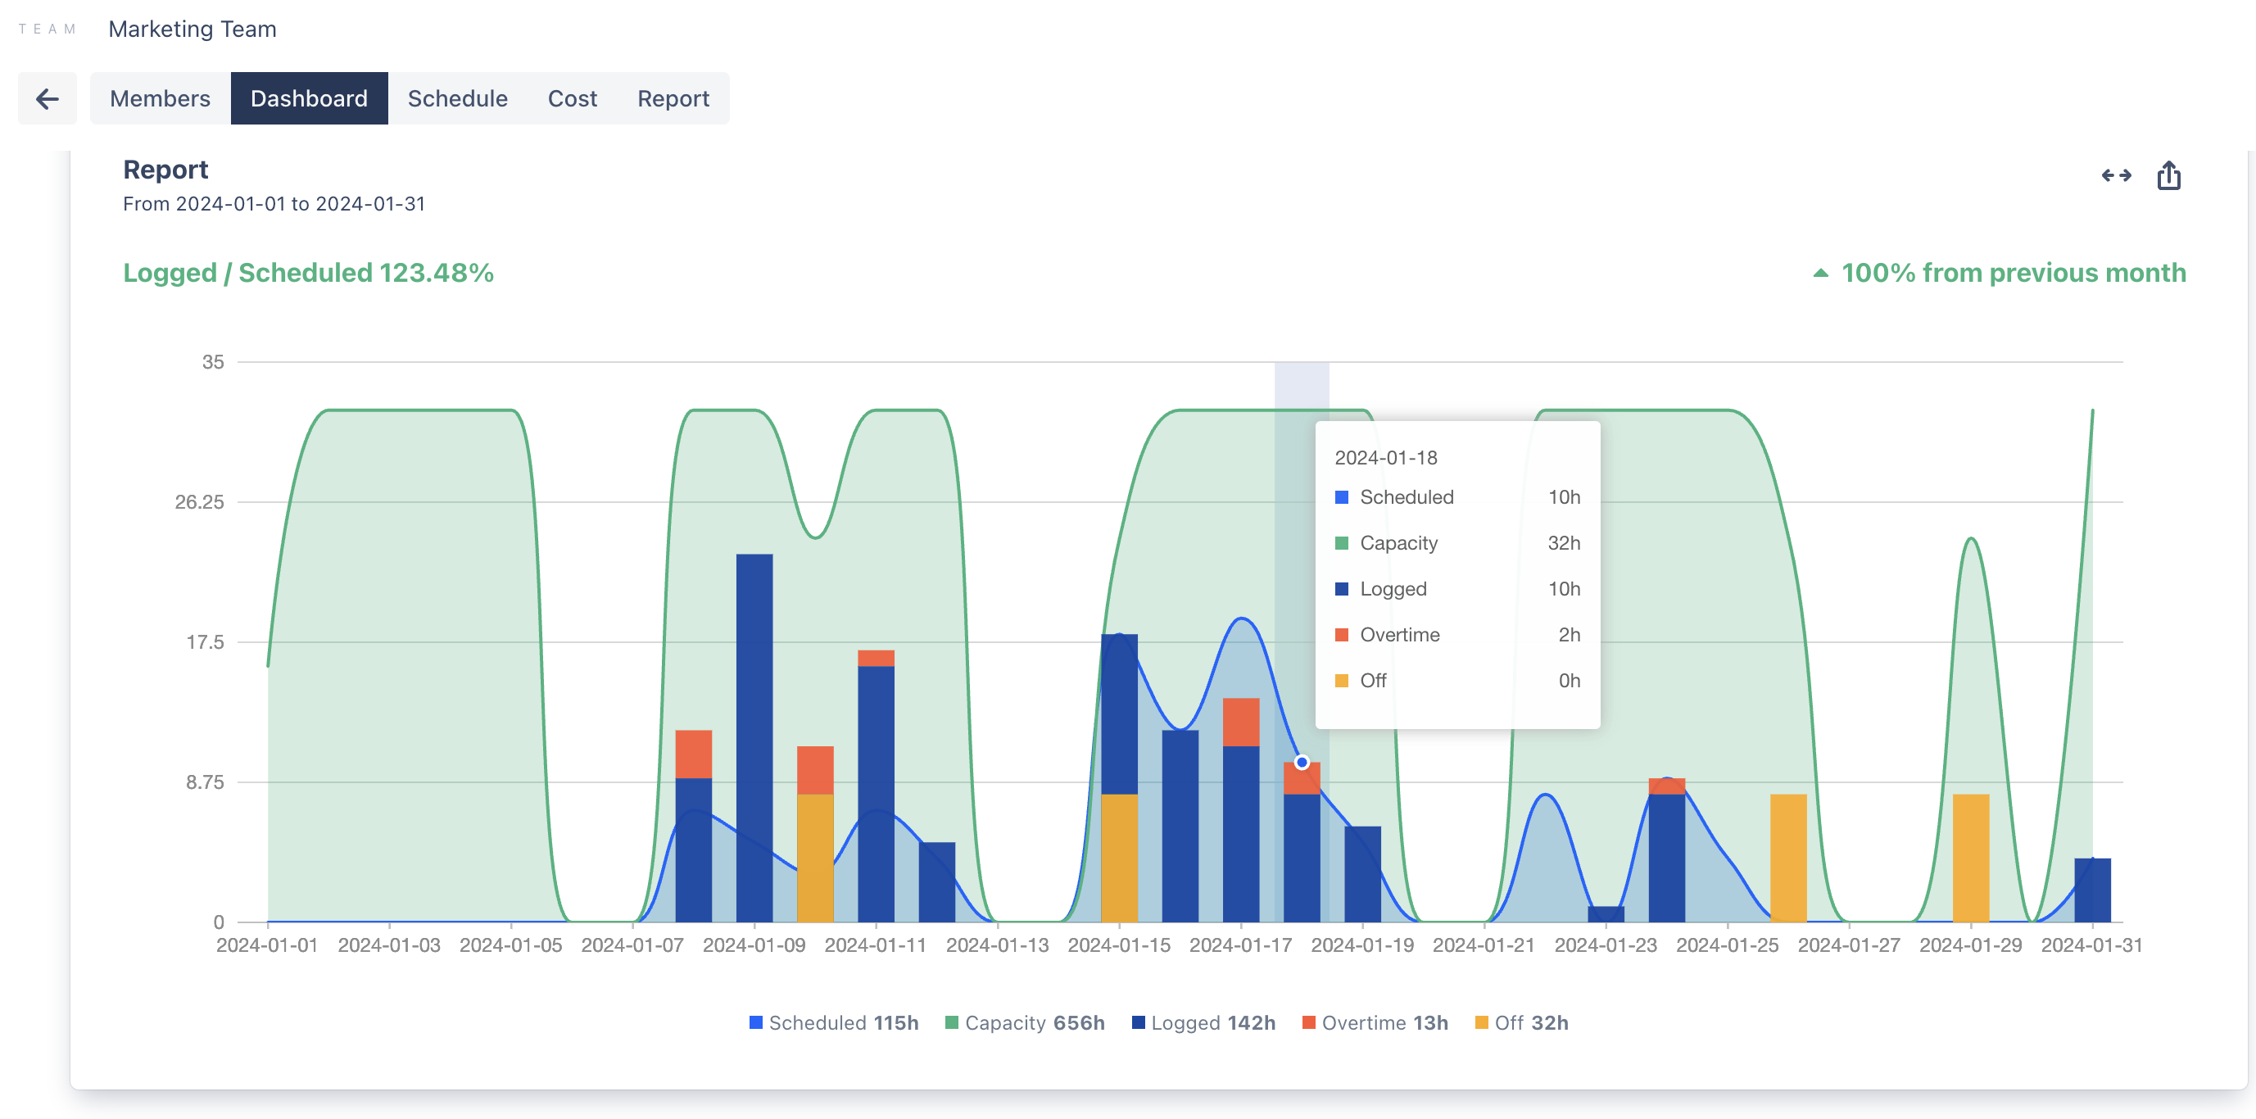Click the Marketing Team name in header
Screen dimensions: 2256x1119
(193, 29)
